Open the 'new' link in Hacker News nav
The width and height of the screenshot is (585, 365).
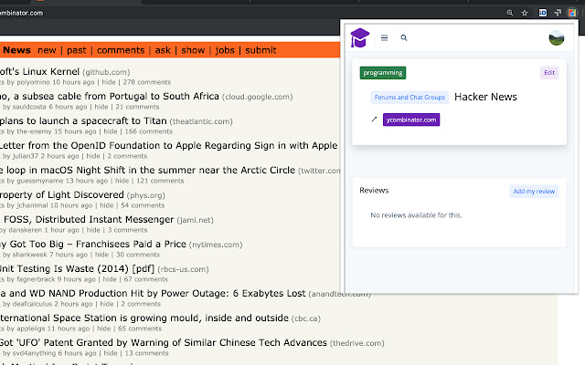(47, 50)
